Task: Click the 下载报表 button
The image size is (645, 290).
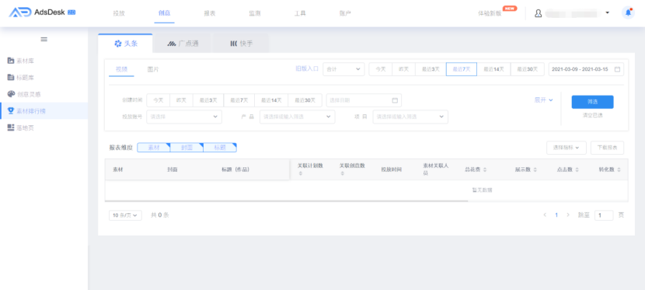Action: click(607, 148)
